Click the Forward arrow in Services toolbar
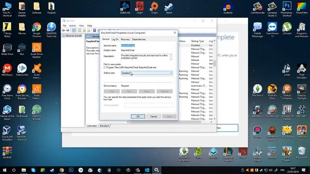The image size is (310, 174). coord(68,30)
